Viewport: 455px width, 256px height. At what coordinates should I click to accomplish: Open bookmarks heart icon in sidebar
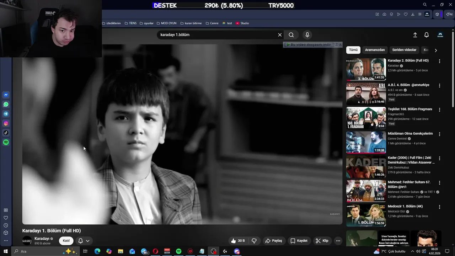click(x=6, y=218)
